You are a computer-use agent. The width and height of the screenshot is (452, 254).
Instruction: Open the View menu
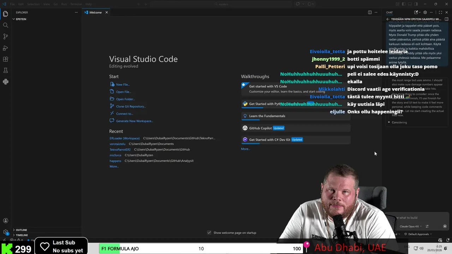[x=47, y=4]
